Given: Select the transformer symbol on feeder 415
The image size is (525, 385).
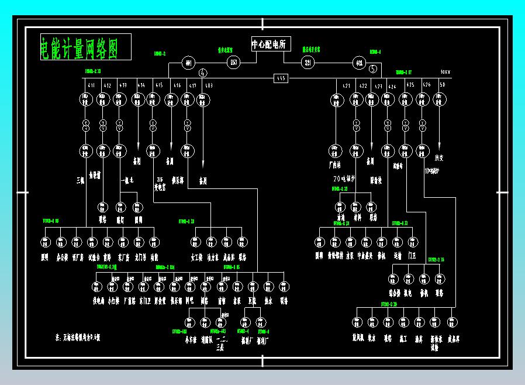Looking at the screenshot, I should pyautogui.click(x=153, y=125).
